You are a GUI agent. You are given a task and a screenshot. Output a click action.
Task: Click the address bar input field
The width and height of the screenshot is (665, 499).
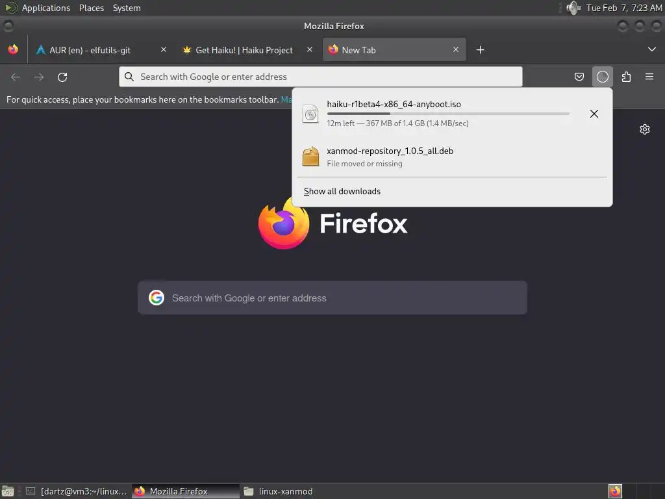tap(320, 77)
